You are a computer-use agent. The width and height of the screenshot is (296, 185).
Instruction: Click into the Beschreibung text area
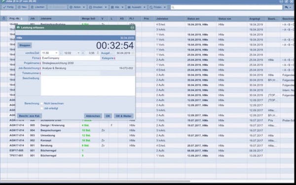(88, 86)
